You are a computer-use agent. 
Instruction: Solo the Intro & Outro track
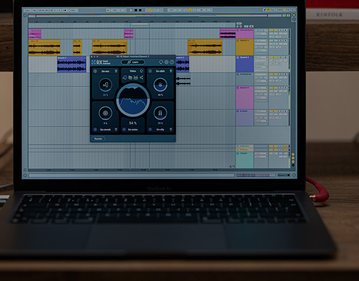click(x=281, y=30)
